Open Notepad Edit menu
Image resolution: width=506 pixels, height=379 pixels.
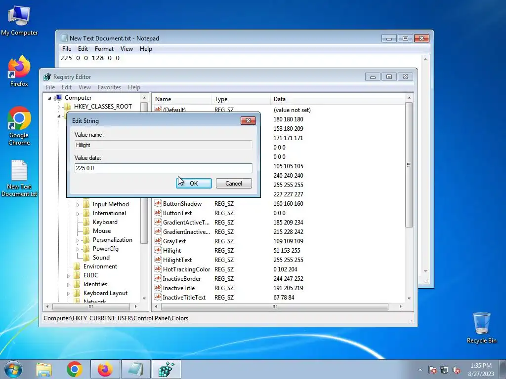point(83,49)
